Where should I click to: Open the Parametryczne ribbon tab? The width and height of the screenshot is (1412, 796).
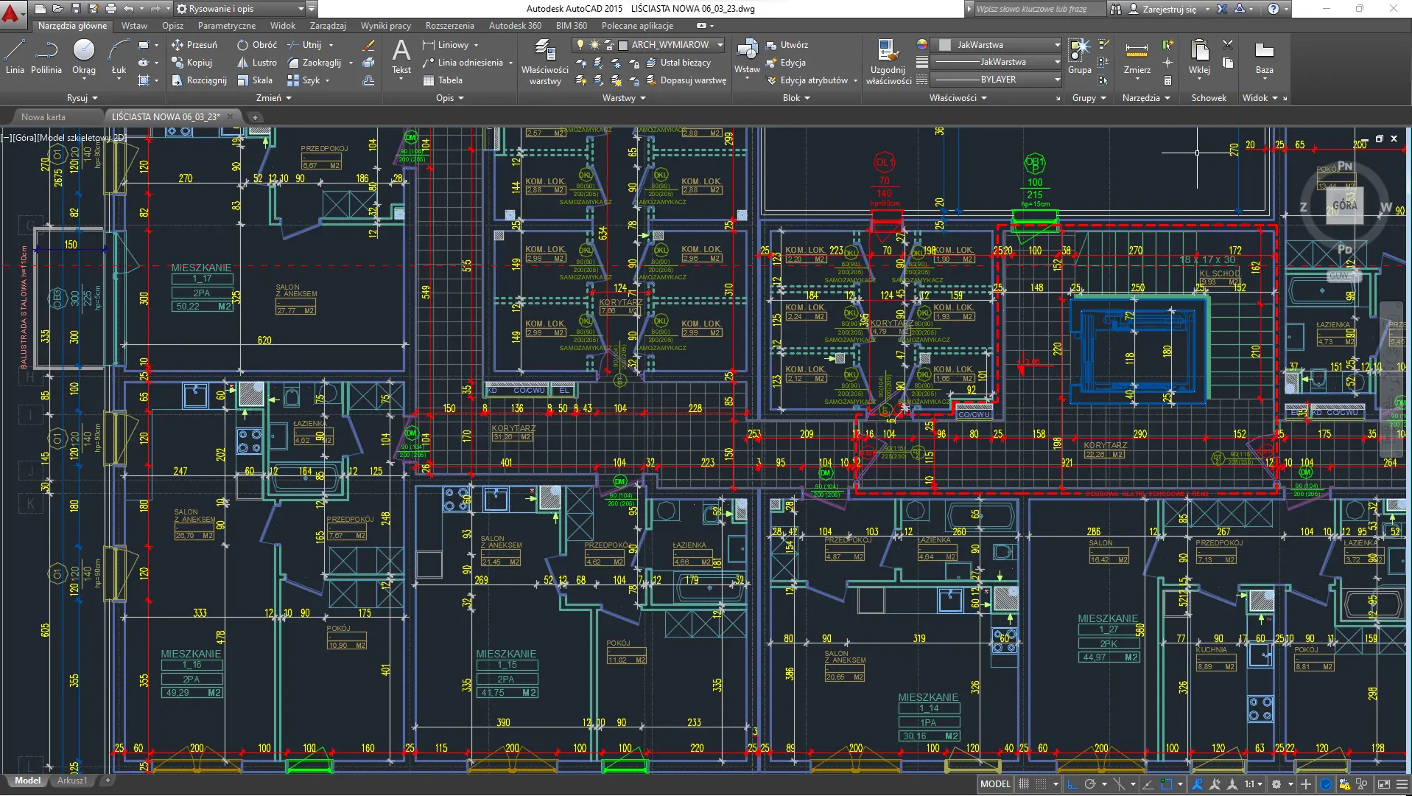tap(227, 26)
